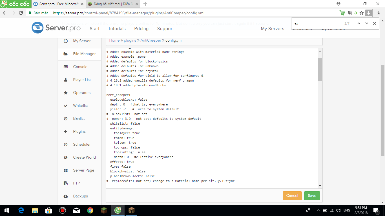The width and height of the screenshot is (385, 216).
Task: Switch to the Server.pro browser tab
Action: coord(58,4)
